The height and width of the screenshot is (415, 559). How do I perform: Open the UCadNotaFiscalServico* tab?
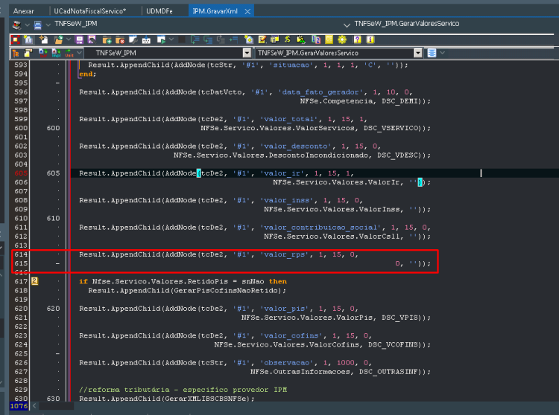click(x=90, y=11)
